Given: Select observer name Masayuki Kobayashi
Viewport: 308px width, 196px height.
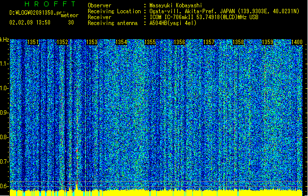Looking at the screenshot, I should point(176,5).
